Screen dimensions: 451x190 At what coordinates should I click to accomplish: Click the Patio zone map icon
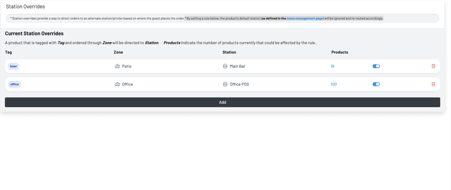coord(117,66)
